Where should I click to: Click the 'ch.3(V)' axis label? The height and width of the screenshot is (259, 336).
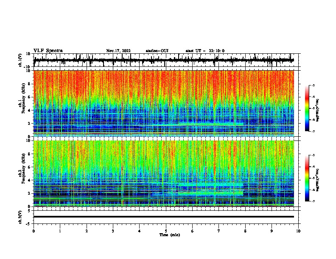pyautogui.click(x=20, y=217)
